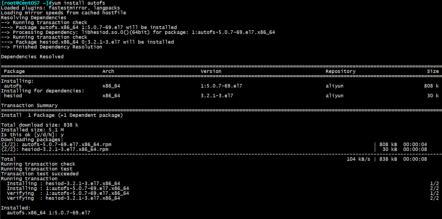
Task: Click the 'Installed:' result heading
Action: (16, 208)
